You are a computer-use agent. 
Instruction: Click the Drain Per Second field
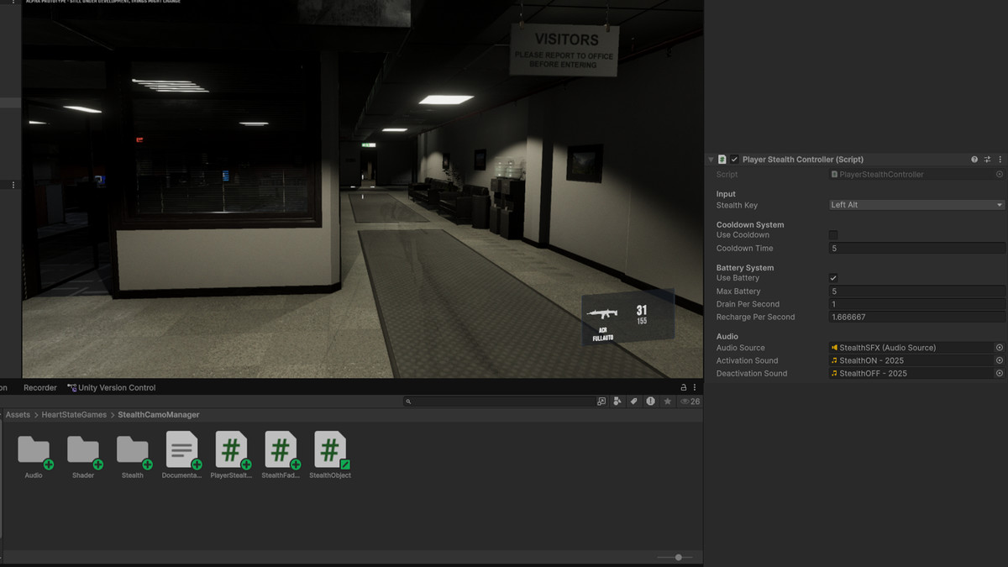click(x=916, y=304)
